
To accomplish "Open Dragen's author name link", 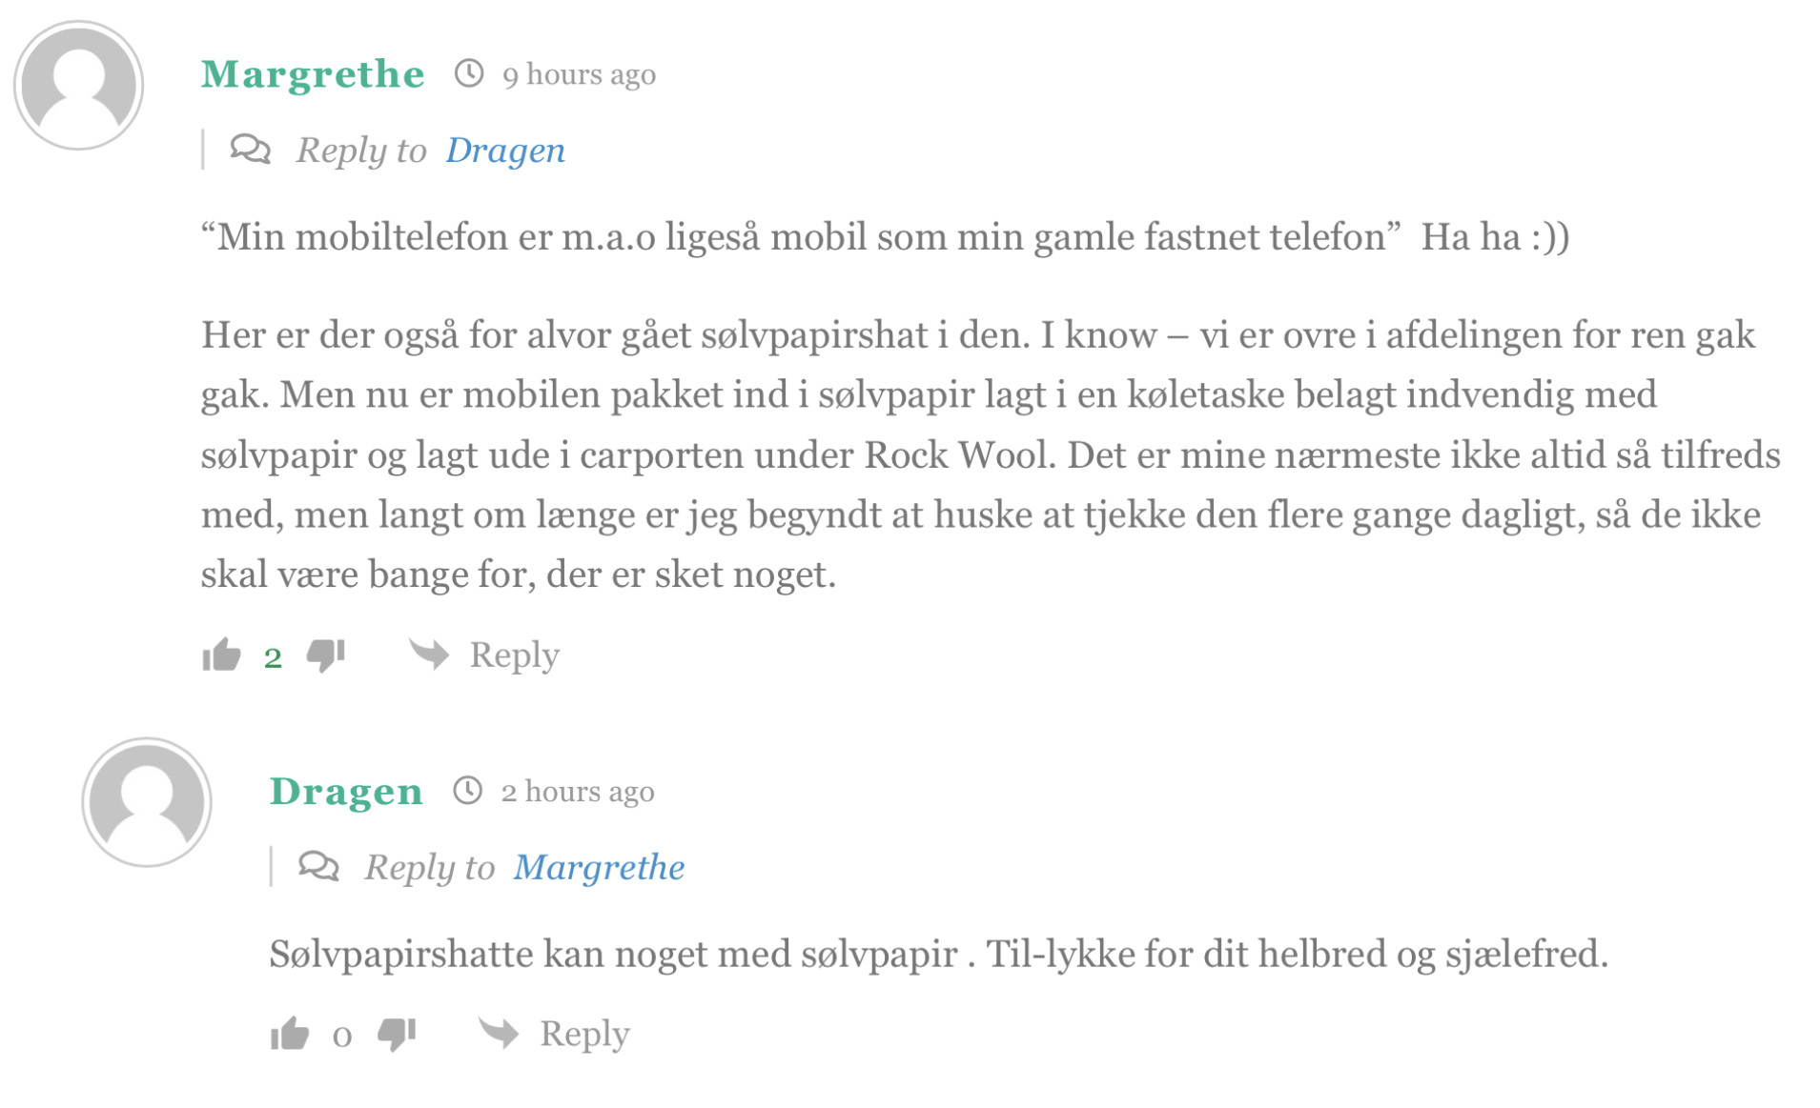I will point(346,792).
